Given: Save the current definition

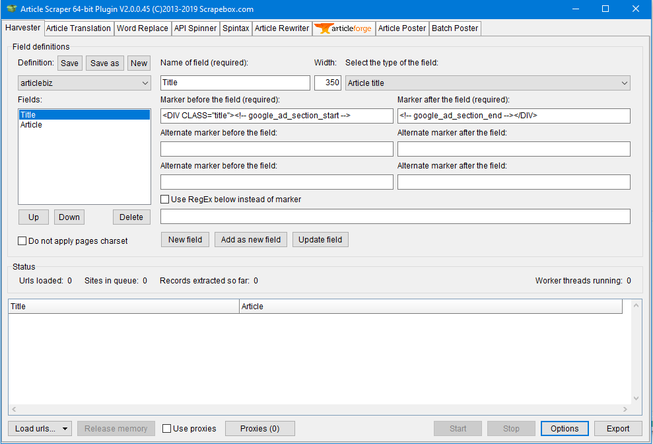Looking at the screenshot, I should (x=69, y=63).
